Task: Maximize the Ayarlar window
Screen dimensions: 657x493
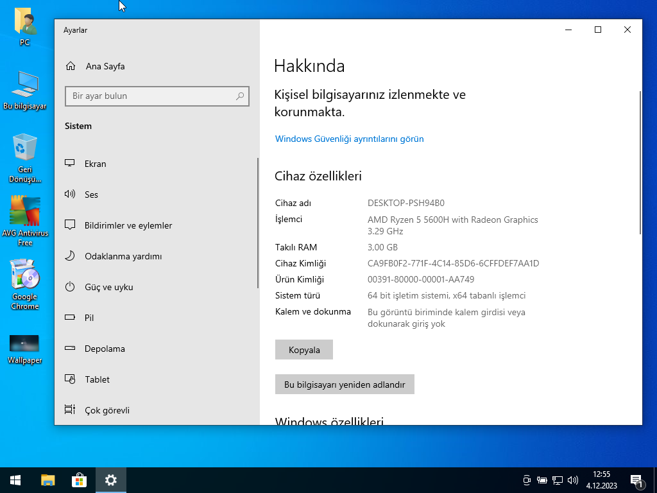Action: (x=598, y=30)
